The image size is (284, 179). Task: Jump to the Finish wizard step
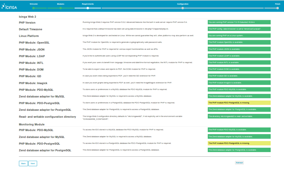pos(278,4)
